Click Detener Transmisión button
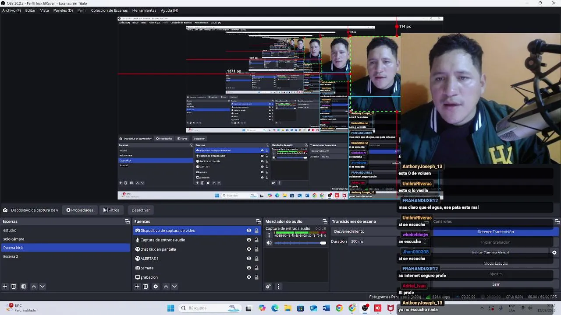Viewport: 561px width, 315px height. click(x=496, y=232)
